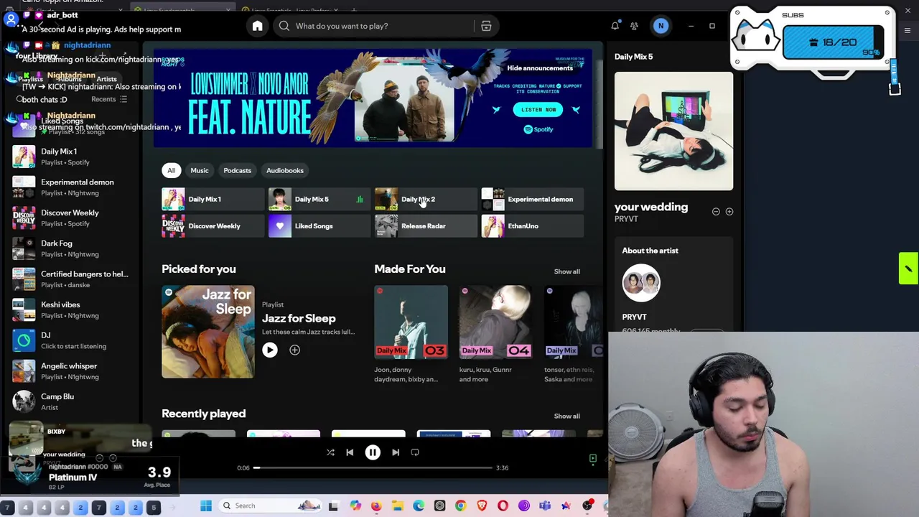Open Google Chrome from the taskbar

(460, 506)
